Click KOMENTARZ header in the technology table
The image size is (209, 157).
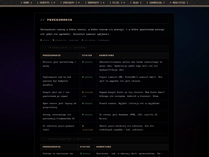[106, 55]
